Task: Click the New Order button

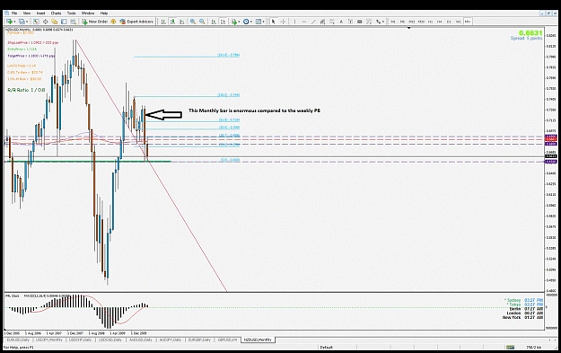Action: (x=95, y=22)
